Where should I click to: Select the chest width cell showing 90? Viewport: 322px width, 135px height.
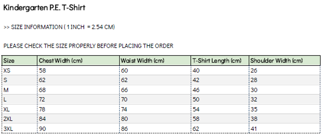(x=42, y=128)
